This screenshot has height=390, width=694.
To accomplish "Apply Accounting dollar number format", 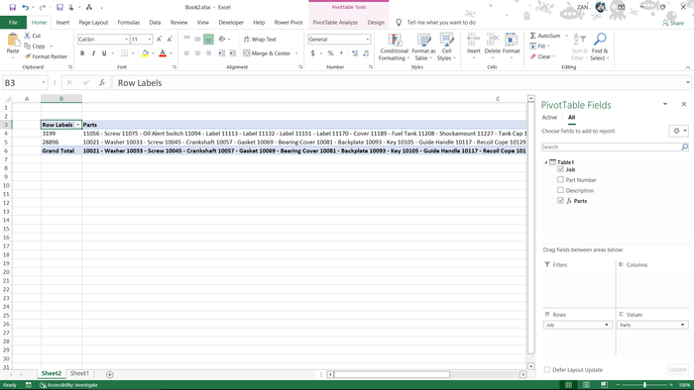I will 313,53.
